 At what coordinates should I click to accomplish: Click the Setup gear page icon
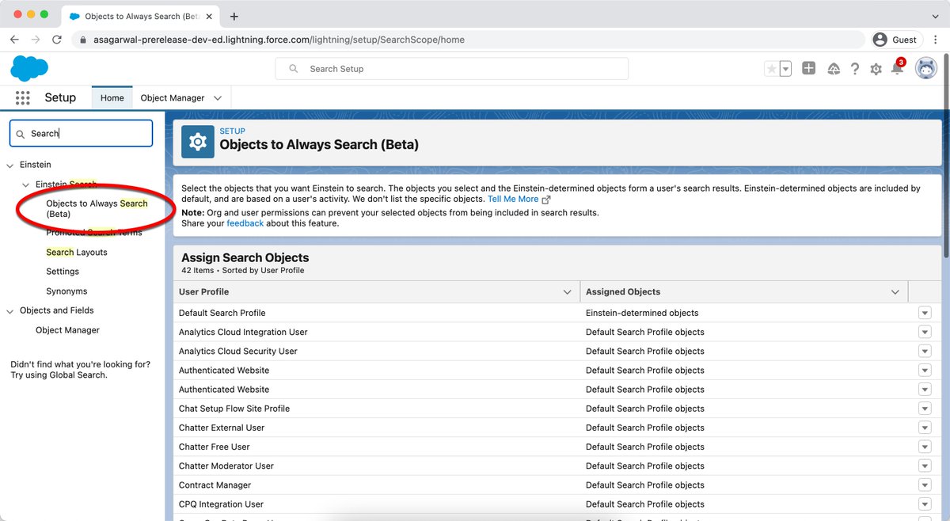tap(198, 142)
